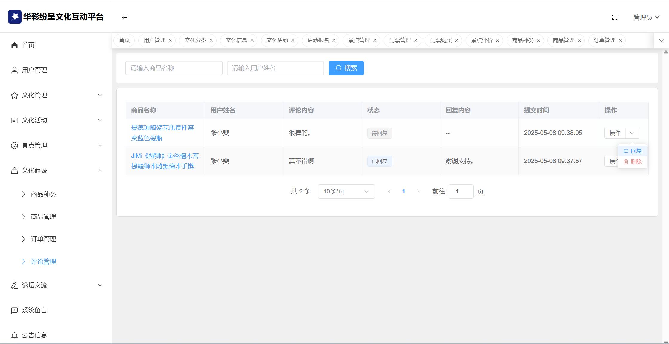The width and height of the screenshot is (669, 344).
Task: Close the 订单管理 tab
Action: 620,40
